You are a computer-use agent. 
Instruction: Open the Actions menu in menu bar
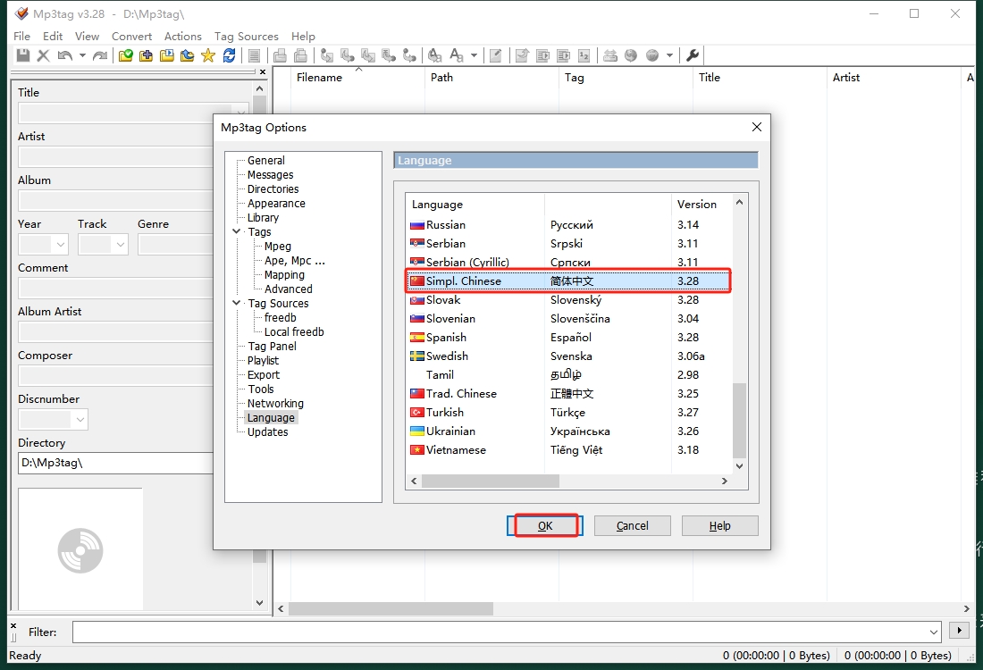[183, 37]
